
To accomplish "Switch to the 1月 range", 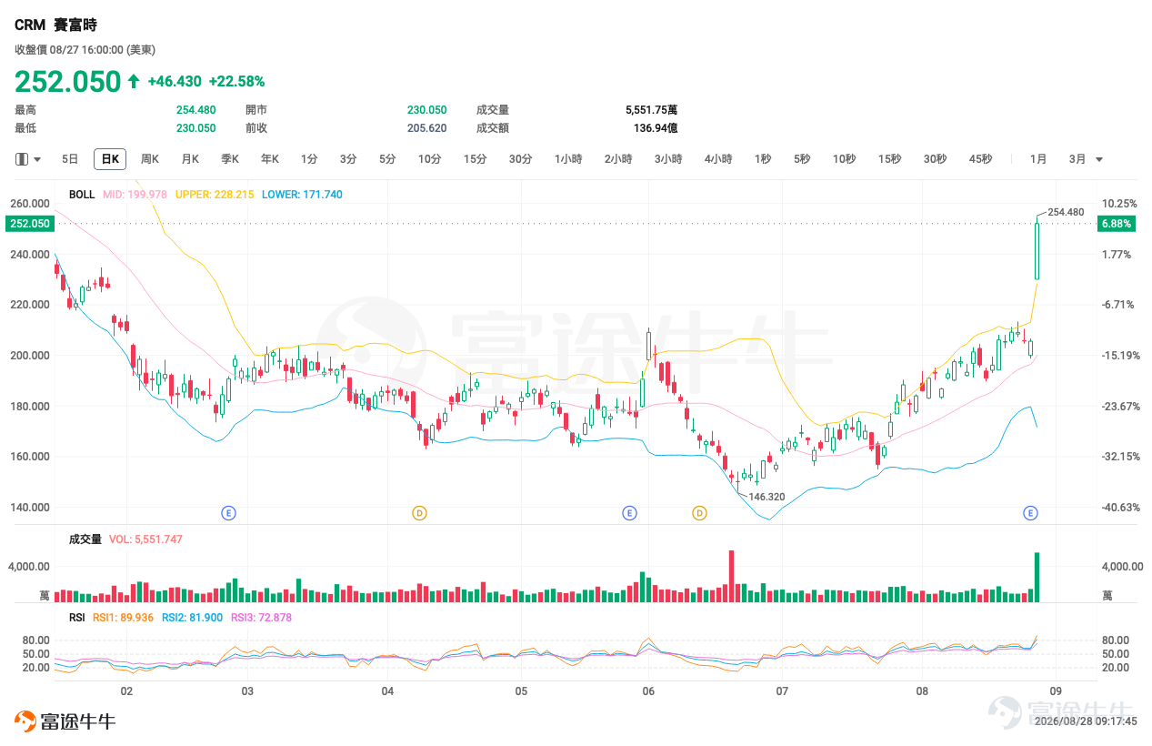I will pyautogui.click(x=1038, y=159).
